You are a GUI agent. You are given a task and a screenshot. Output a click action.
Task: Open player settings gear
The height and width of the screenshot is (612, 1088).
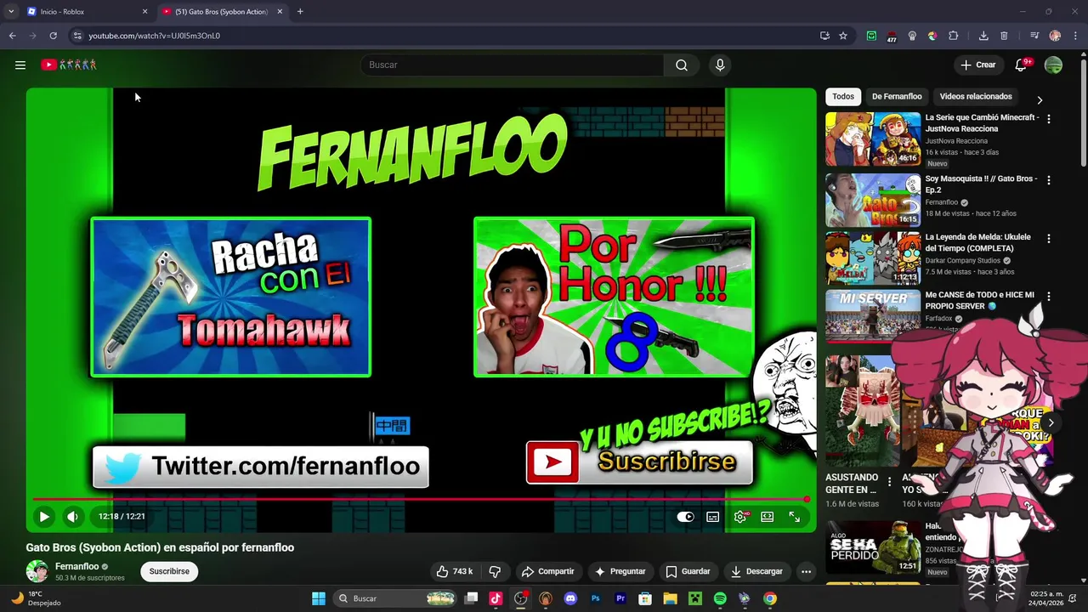coord(740,516)
